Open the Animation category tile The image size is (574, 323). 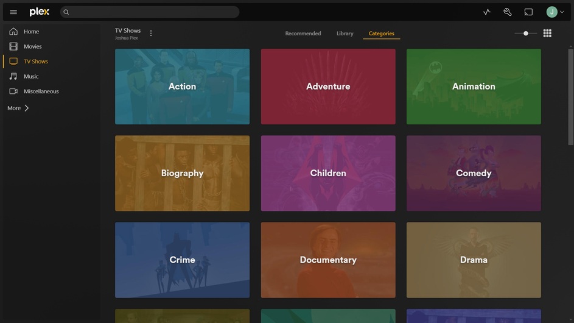point(474,87)
